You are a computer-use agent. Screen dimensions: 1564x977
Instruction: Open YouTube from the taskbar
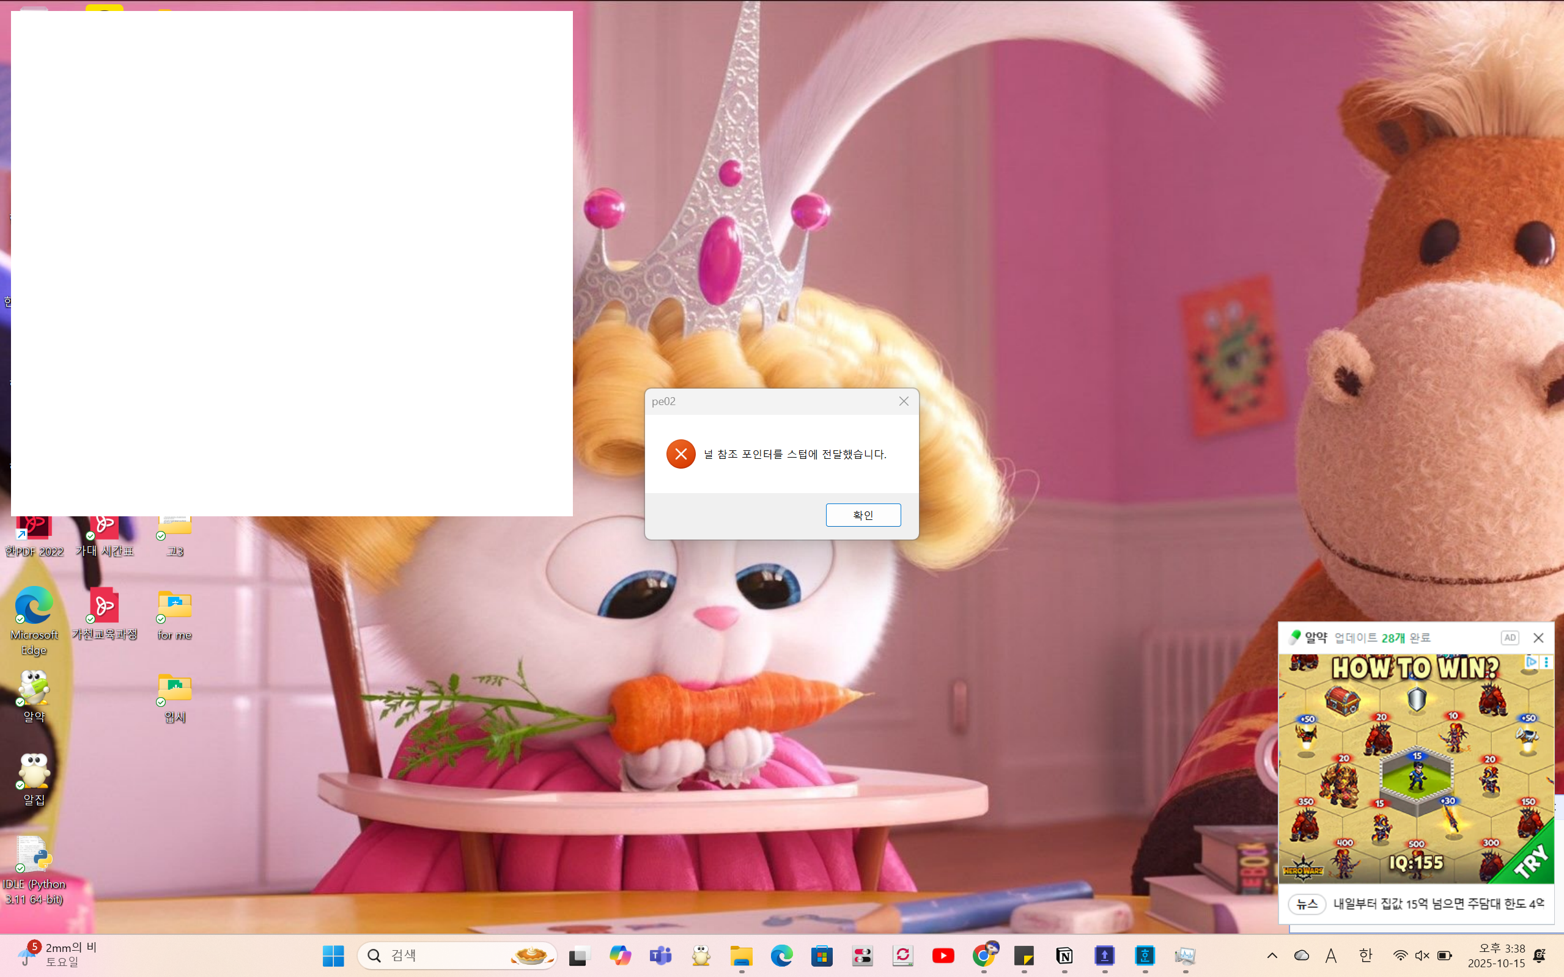coord(943,955)
